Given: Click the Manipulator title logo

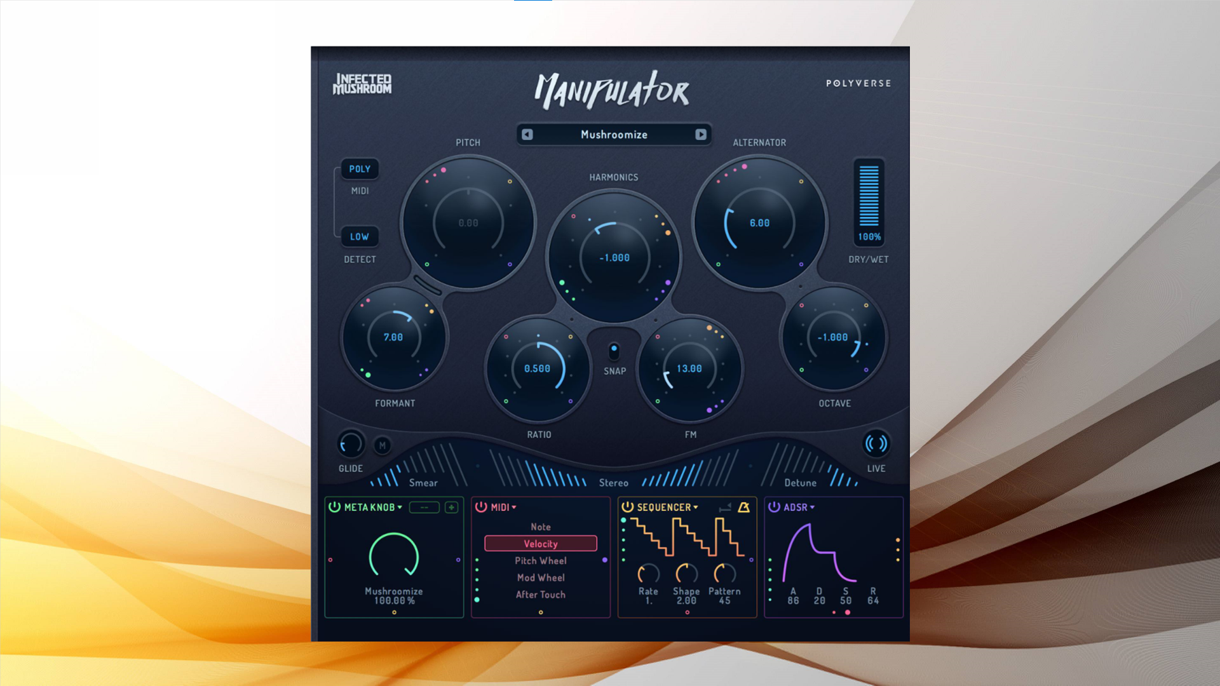Looking at the screenshot, I should [x=611, y=90].
